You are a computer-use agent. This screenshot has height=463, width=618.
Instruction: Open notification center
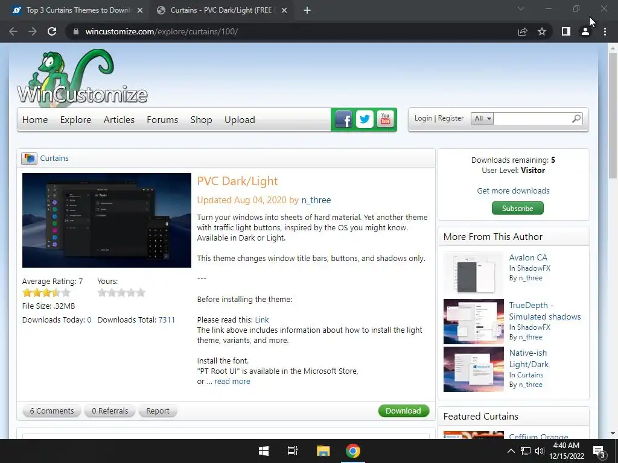tap(599, 451)
